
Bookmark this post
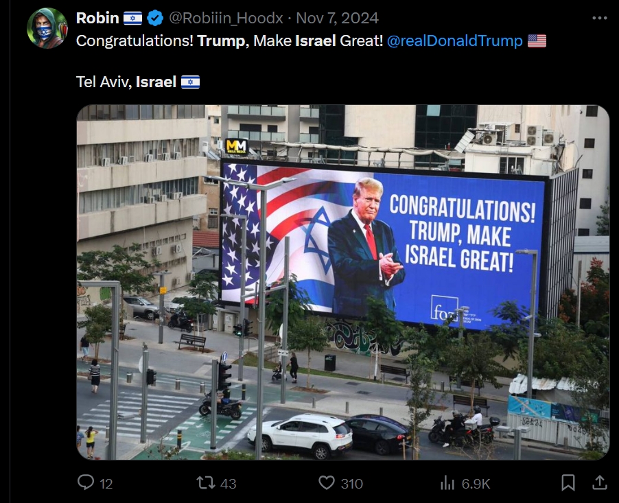pos(568,482)
